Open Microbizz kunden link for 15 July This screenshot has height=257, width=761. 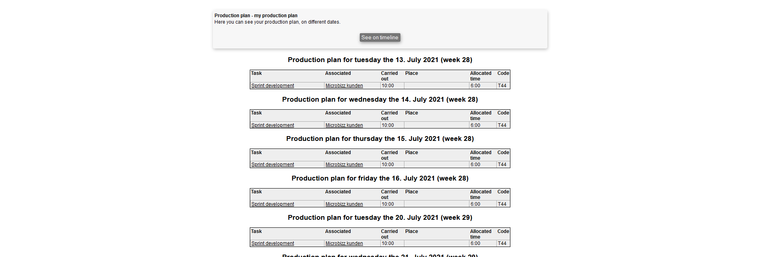click(x=344, y=165)
